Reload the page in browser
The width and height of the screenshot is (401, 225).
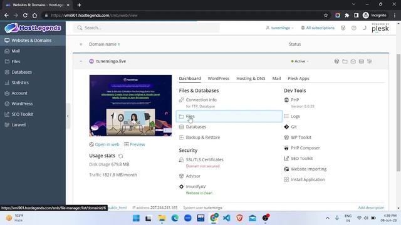pyautogui.click(x=25, y=15)
